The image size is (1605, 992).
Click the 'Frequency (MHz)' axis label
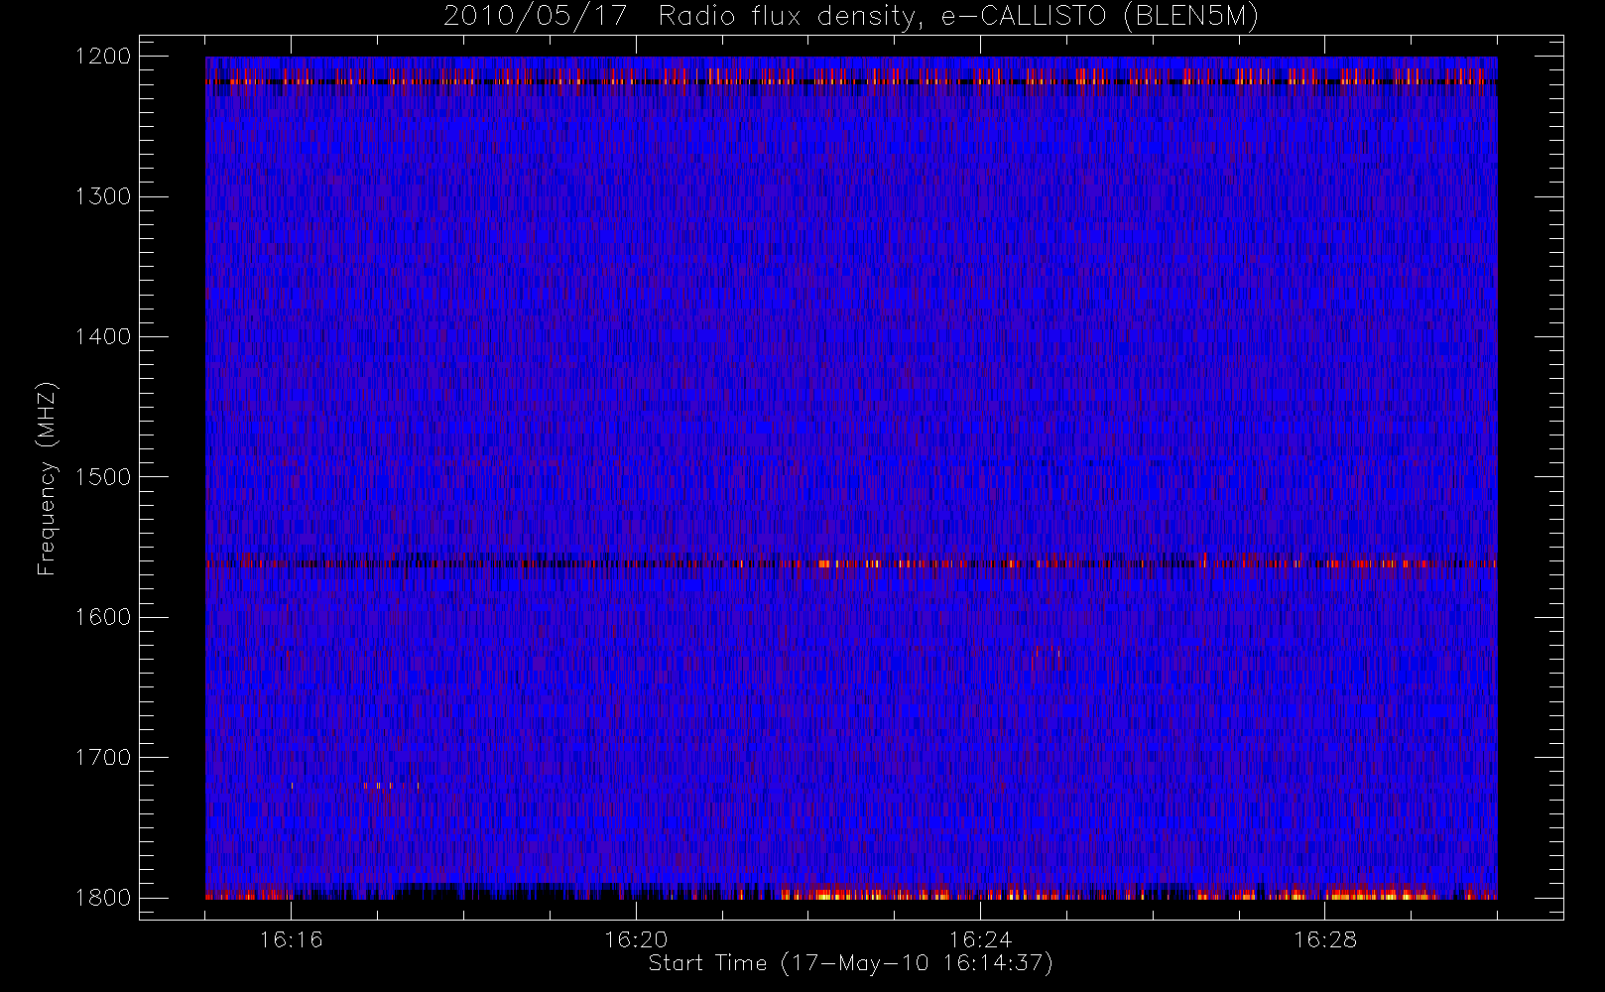point(47,478)
